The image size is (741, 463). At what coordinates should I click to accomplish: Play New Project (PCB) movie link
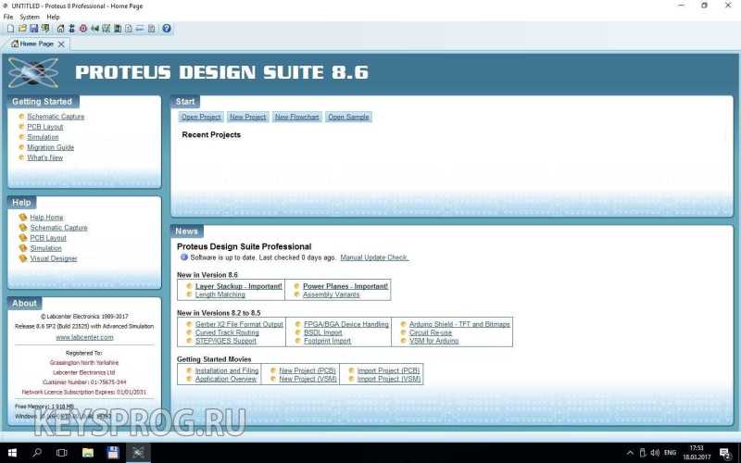308,371
